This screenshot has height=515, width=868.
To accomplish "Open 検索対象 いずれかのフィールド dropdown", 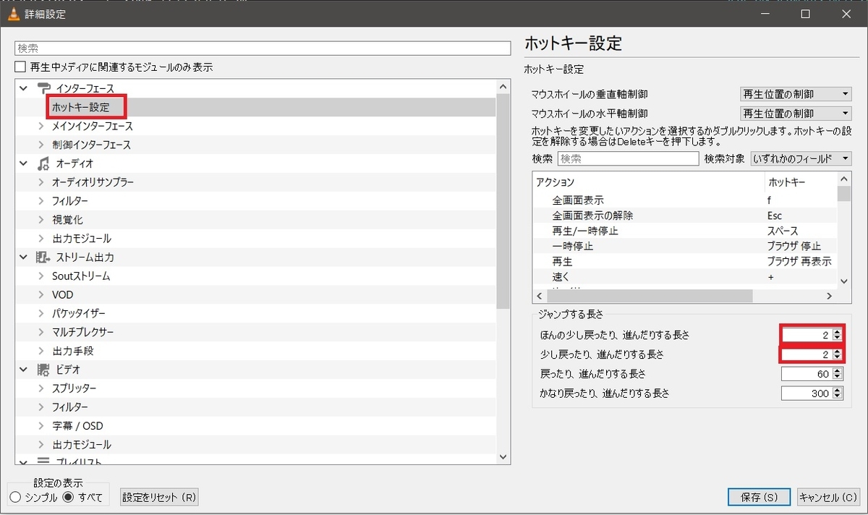I will point(801,158).
